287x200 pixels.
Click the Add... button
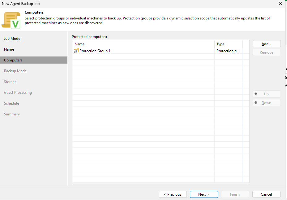pyautogui.click(x=267, y=44)
